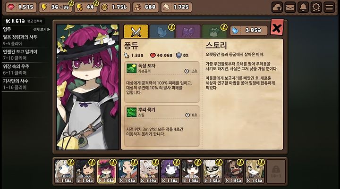Switch to the crossed swords combat tab
Image resolution: width=340 pixels, height=189 pixels.
tap(136, 32)
